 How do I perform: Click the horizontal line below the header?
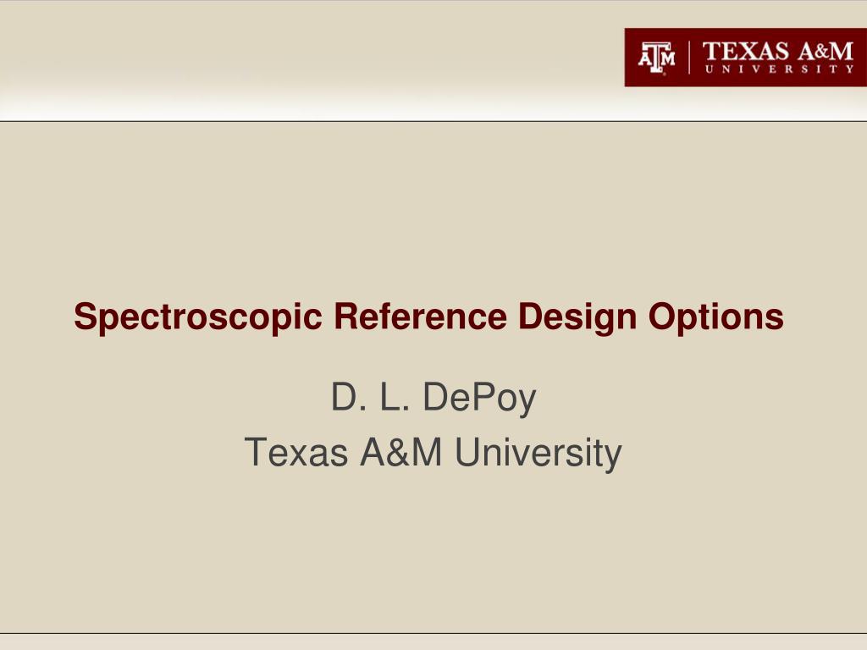(x=433, y=120)
